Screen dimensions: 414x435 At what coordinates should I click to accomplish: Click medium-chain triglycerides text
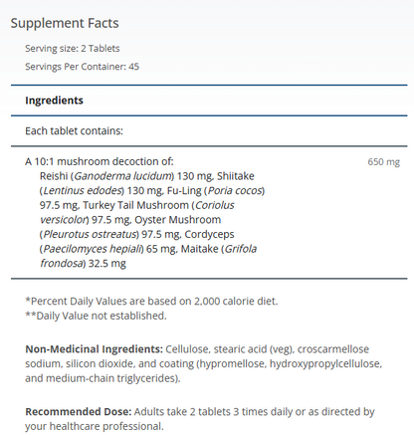(x=109, y=378)
